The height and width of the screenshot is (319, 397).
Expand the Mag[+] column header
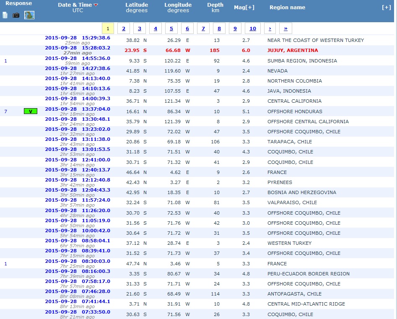coord(244,8)
